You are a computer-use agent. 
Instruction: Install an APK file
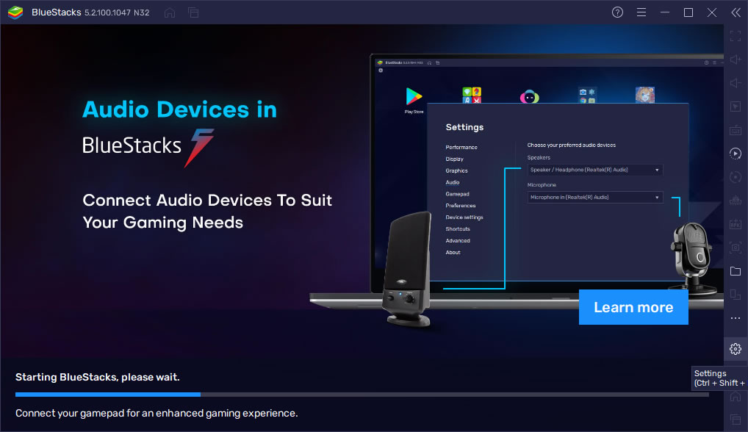(735, 223)
